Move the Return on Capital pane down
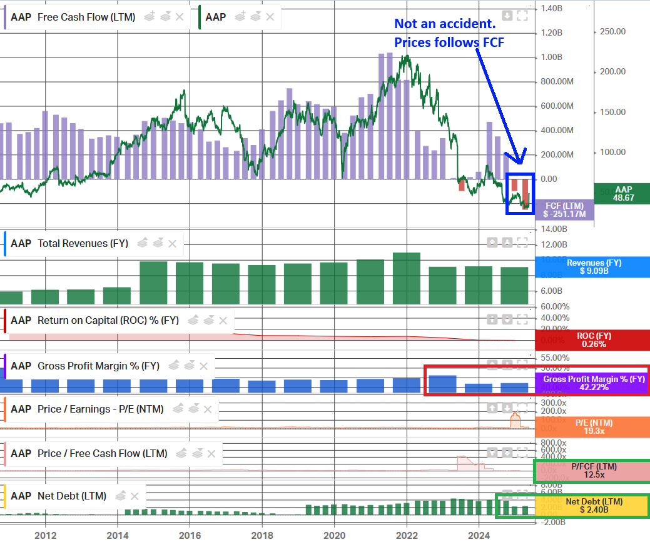This screenshot has width=650, height=542. [x=507, y=319]
